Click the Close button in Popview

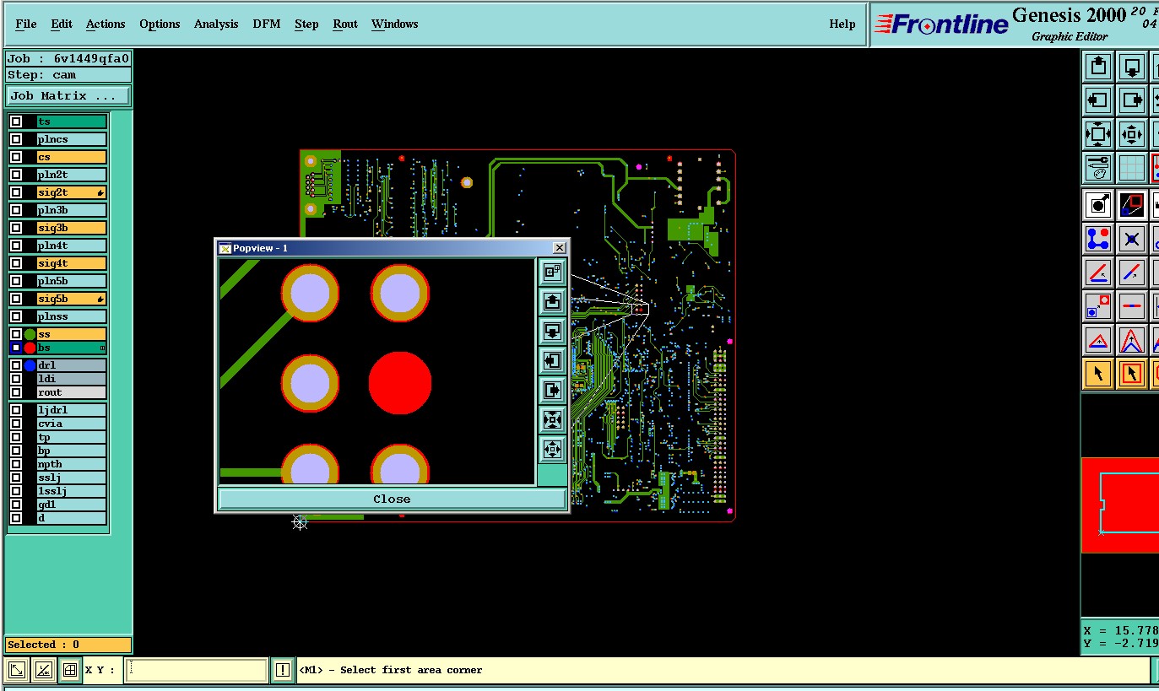coord(392,499)
